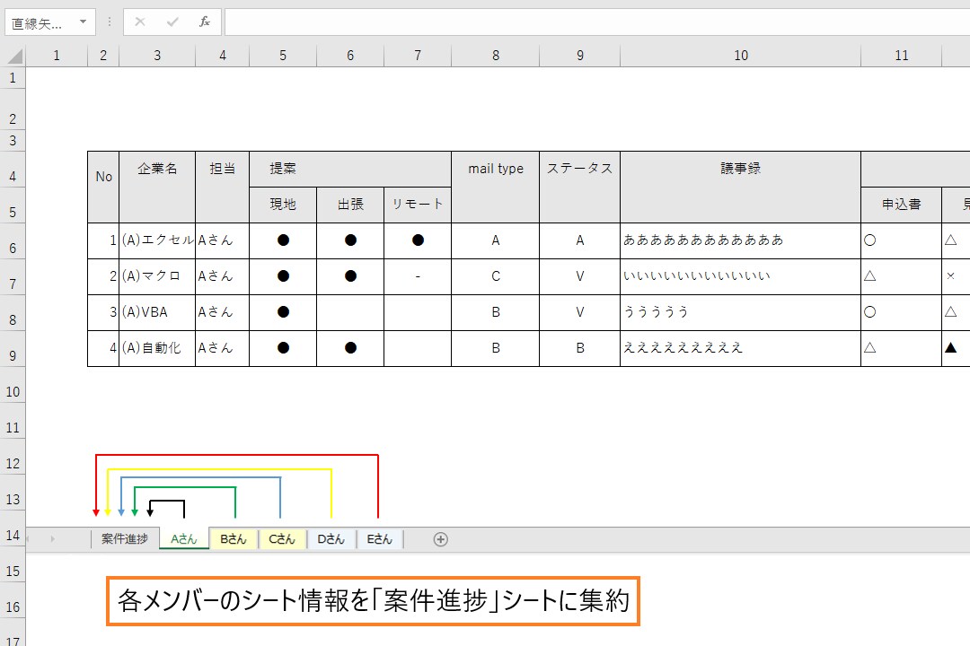Click the (A)マクロ company cell
The width and height of the screenshot is (970, 646).
click(x=157, y=276)
